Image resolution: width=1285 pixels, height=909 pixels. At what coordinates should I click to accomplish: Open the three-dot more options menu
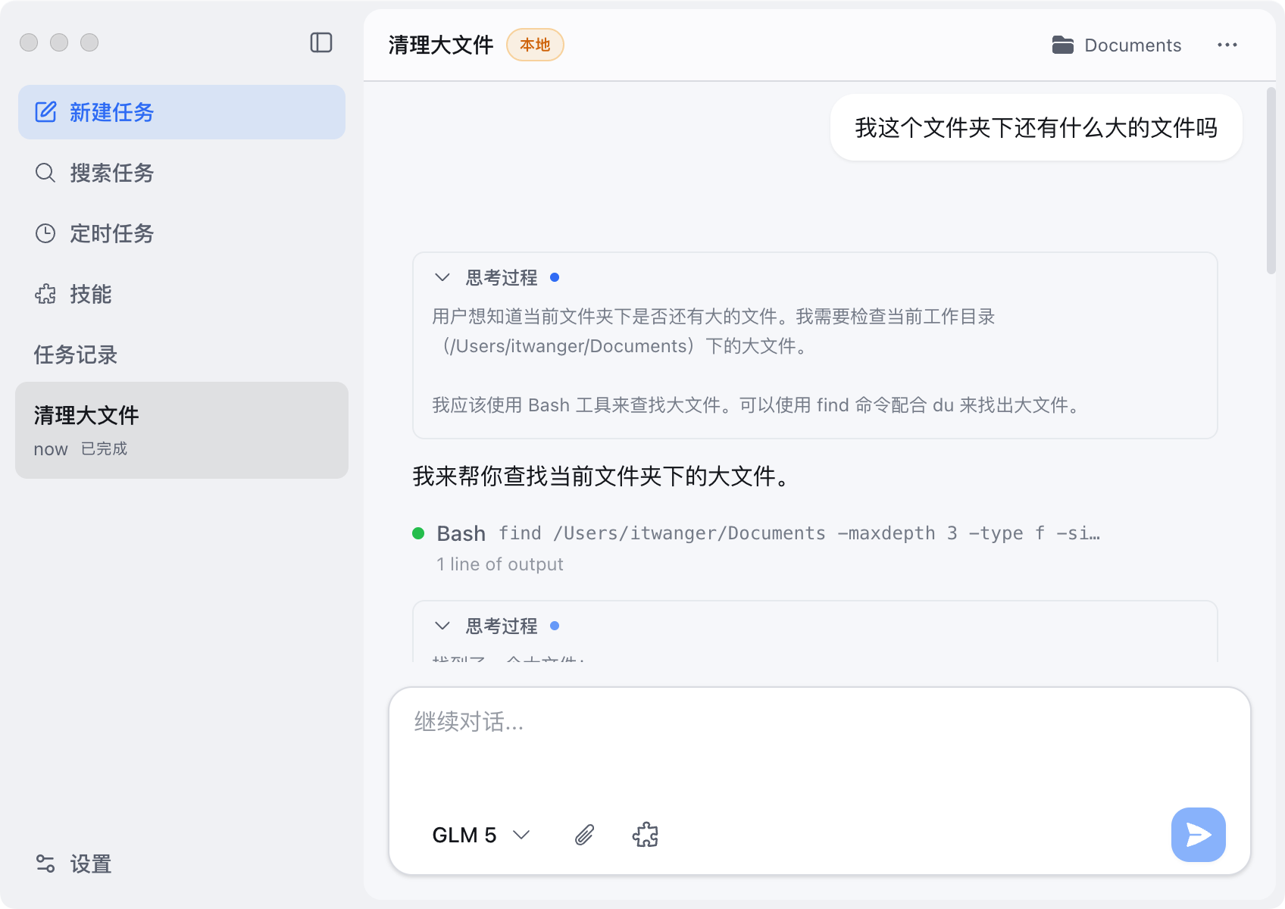click(x=1227, y=45)
